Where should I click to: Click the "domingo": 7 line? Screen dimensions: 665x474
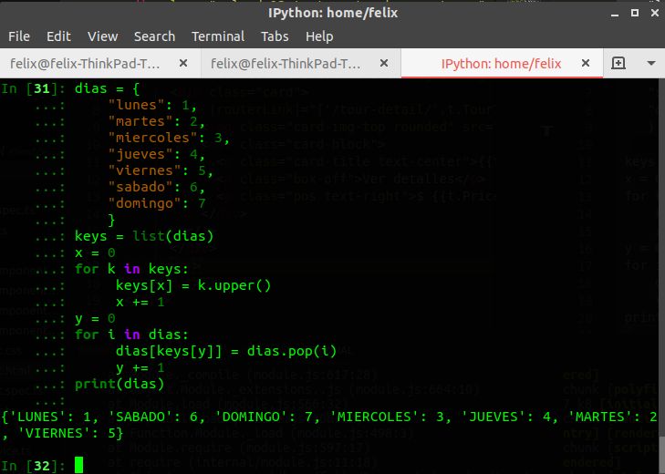coord(157,203)
